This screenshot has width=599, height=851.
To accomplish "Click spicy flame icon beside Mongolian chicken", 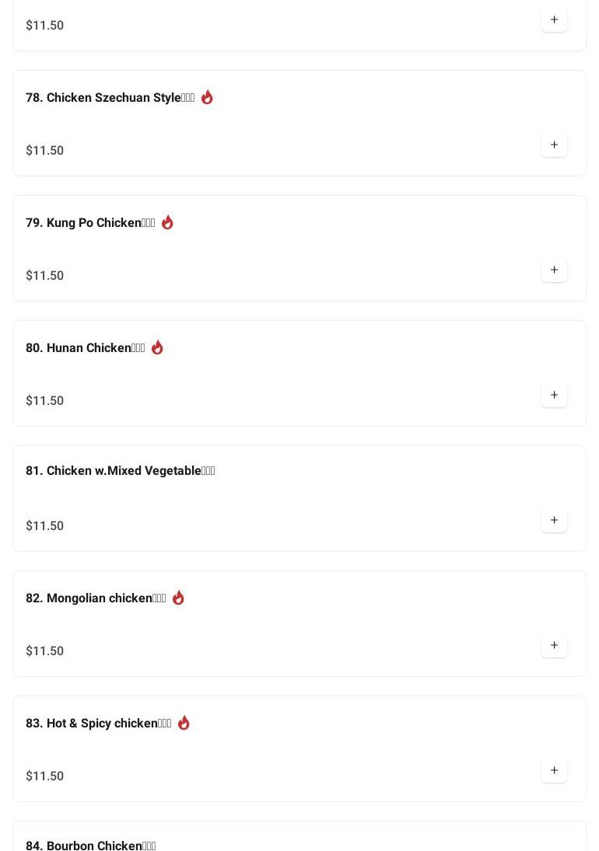I will click(x=178, y=598).
